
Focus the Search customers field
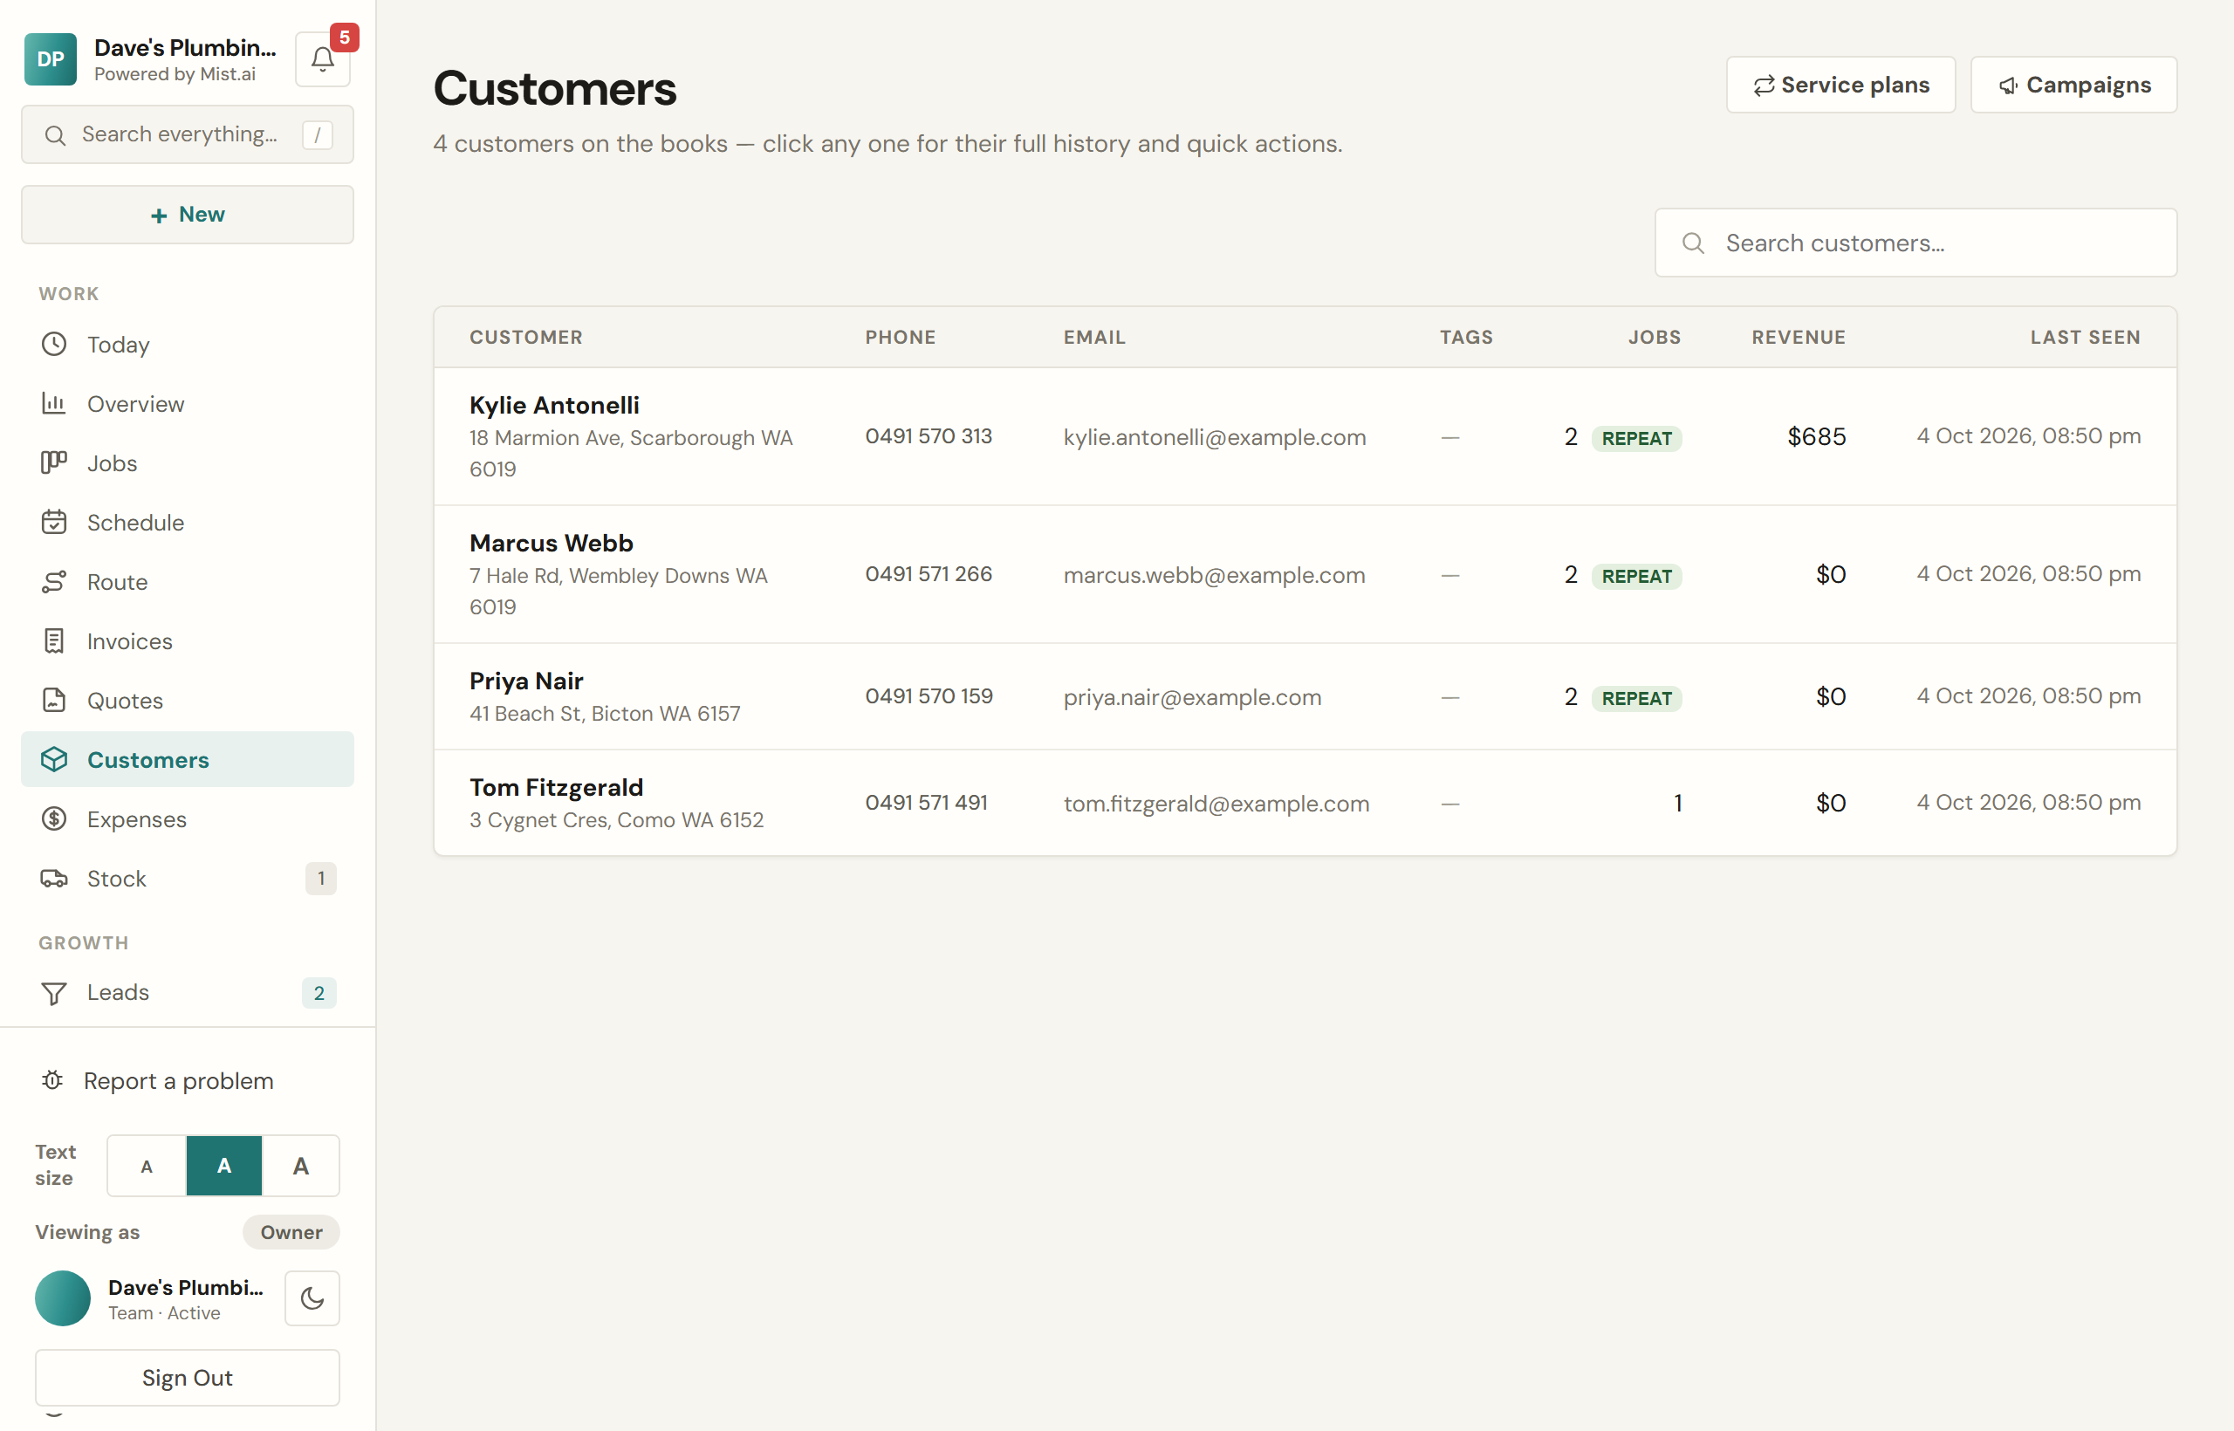(1915, 243)
